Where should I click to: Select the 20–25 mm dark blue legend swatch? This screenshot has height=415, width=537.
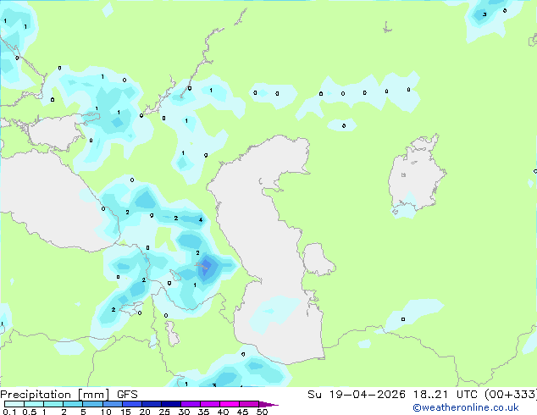click(x=151, y=404)
